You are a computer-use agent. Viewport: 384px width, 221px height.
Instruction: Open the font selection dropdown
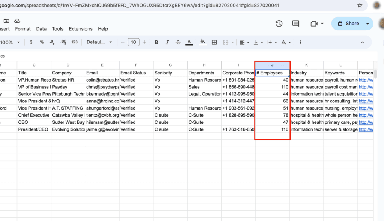pos(99,42)
